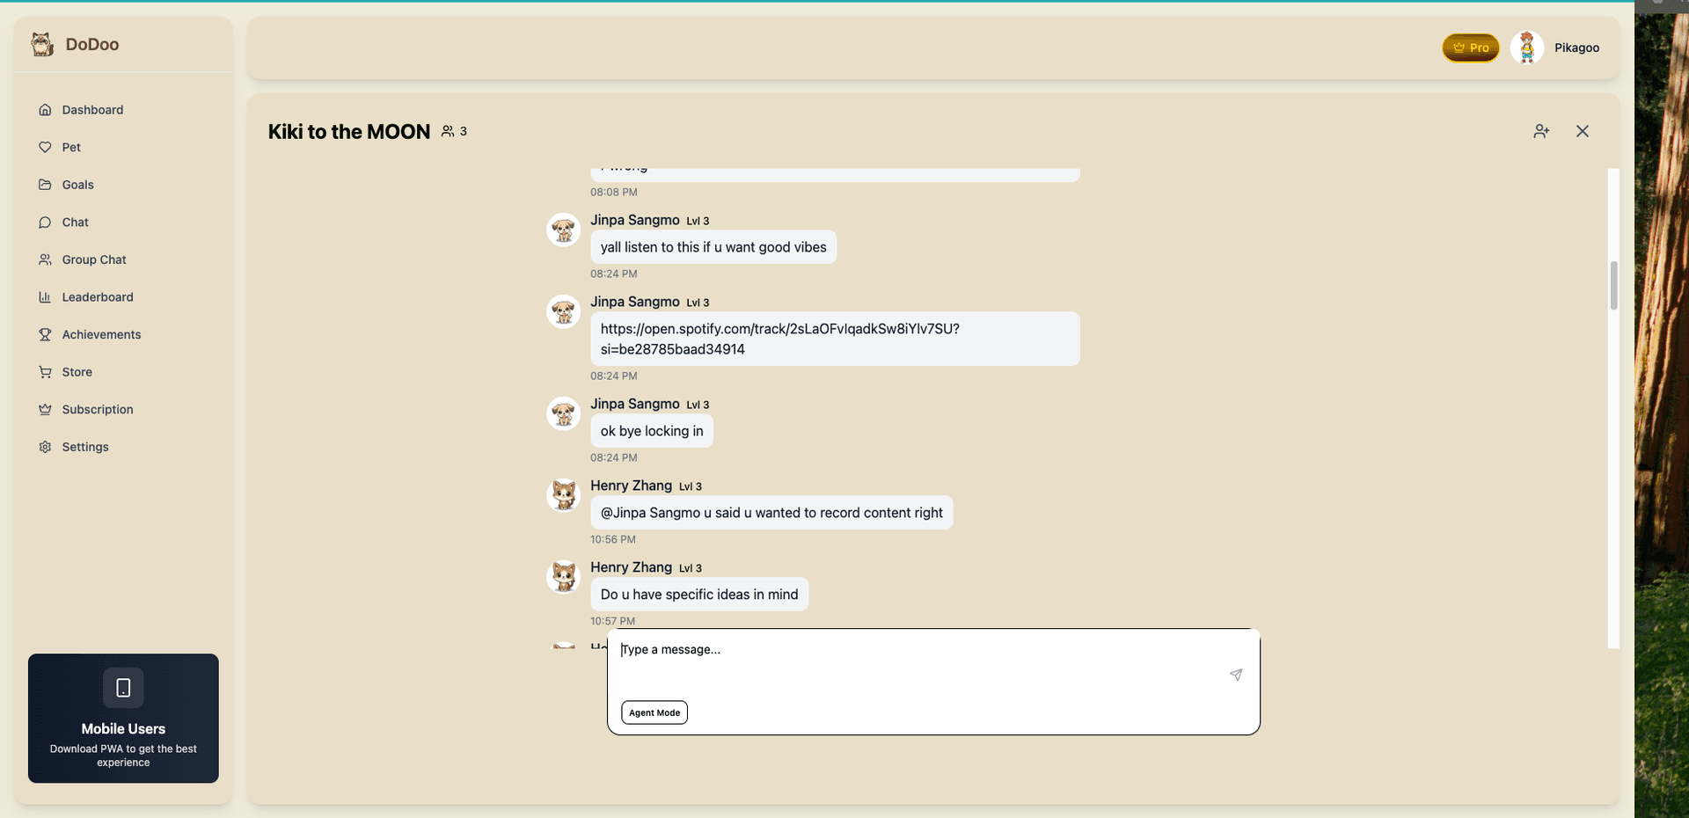Close the Kiki to the MOON chat
This screenshot has height=818, width=1689.
point(1583,131)
